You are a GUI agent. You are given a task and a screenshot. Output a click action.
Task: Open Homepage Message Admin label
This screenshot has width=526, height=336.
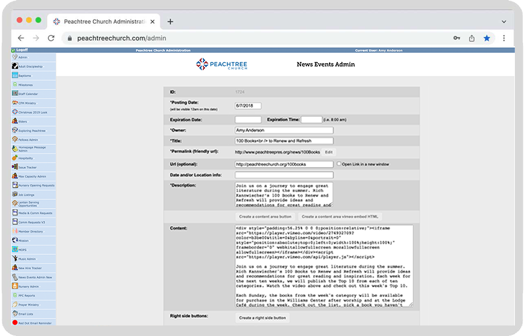32,149
